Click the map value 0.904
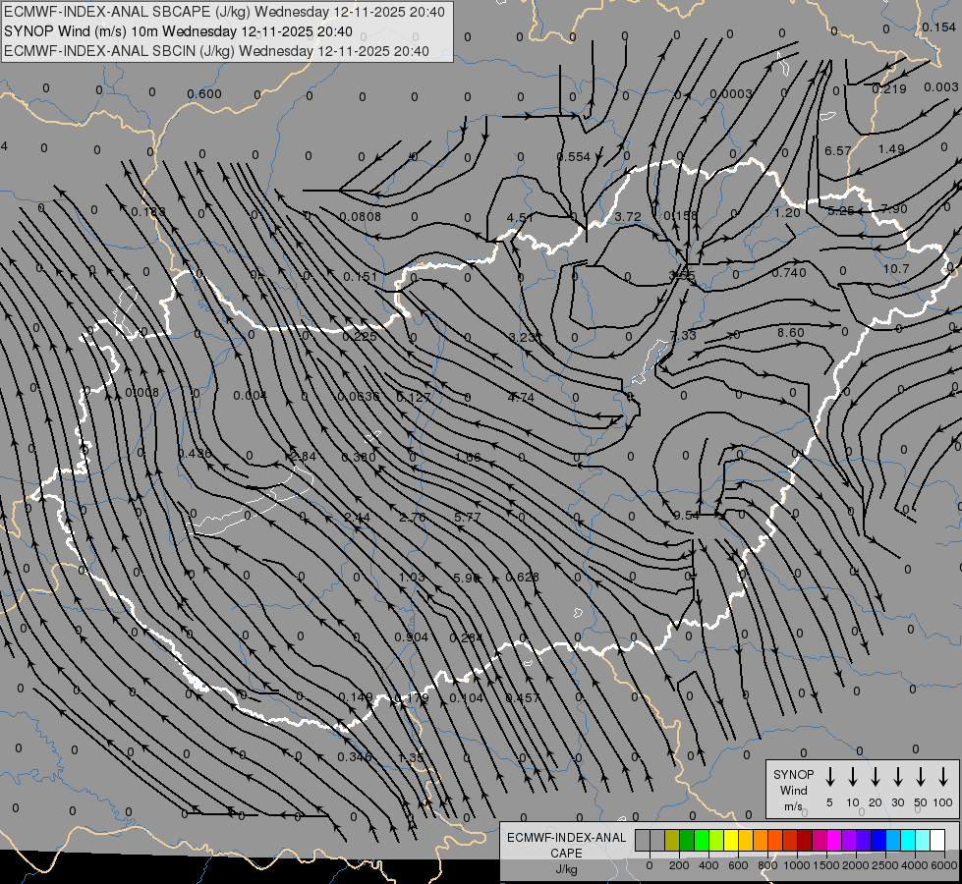 pos(411,637)
